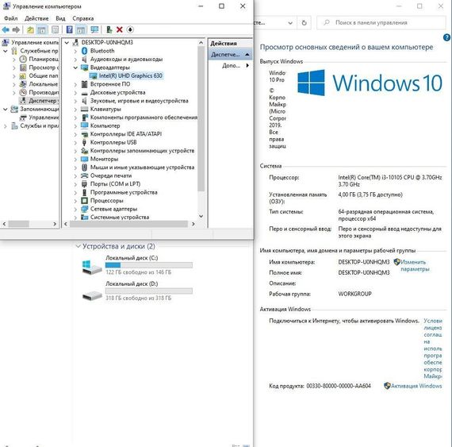
Task: Open the Действие menu
Action: tap(36, 18)
